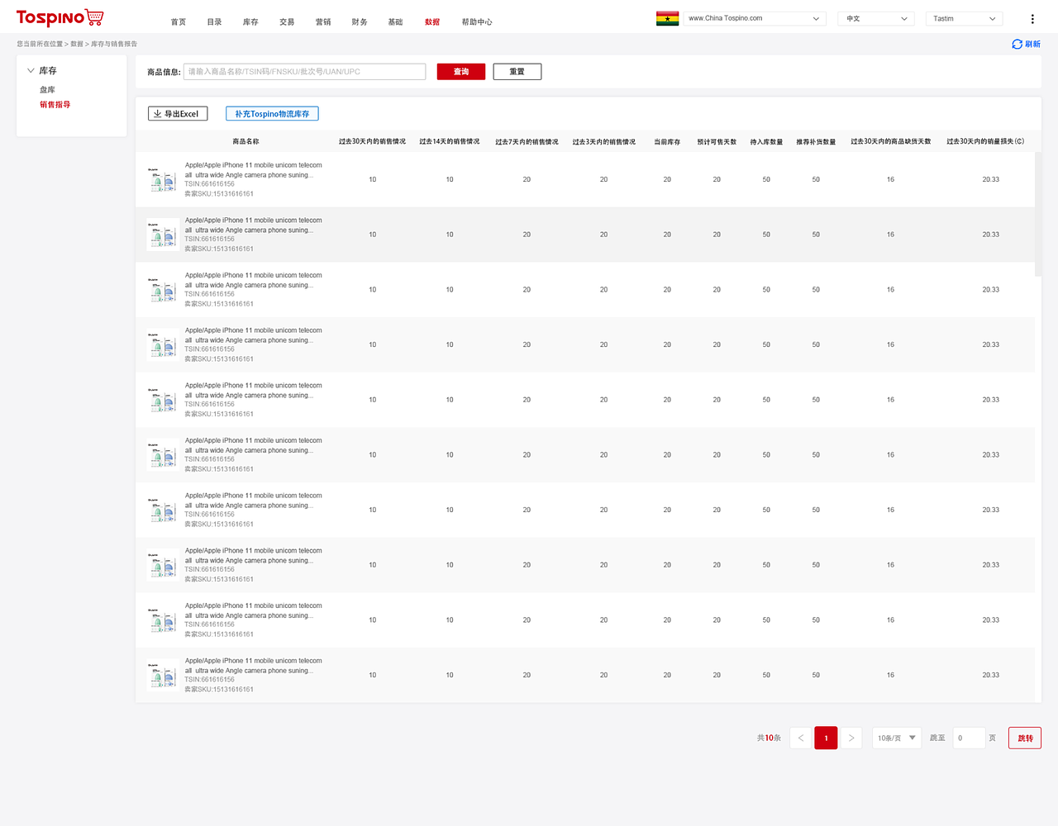Click the 预计可售天数 column header
Image resolution: width=1058 pixels, height=826 pixels.
click(717, 142)
